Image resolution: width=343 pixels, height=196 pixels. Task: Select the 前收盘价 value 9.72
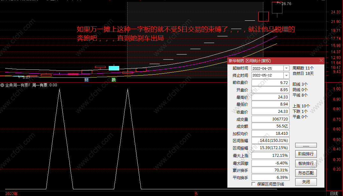click(270, 83)
